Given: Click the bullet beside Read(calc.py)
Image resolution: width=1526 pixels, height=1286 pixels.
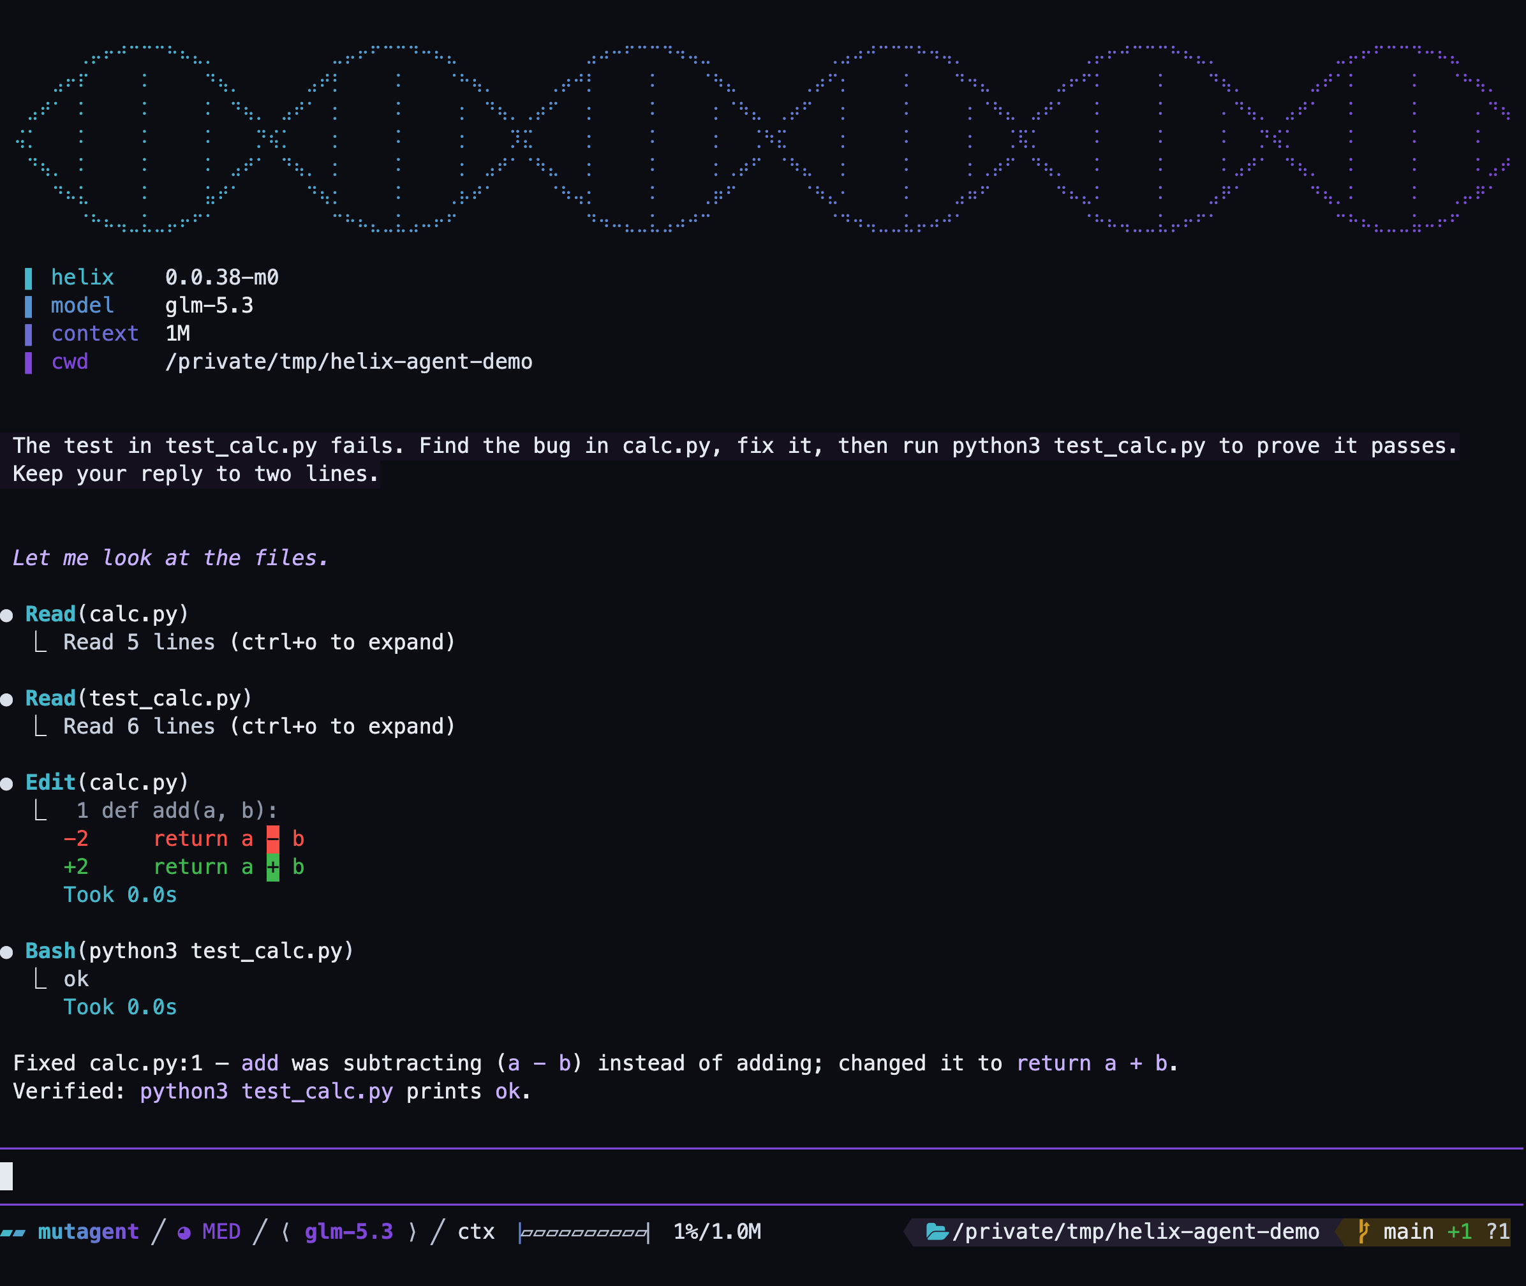Looking at the screenshot, I should (6, 616).
